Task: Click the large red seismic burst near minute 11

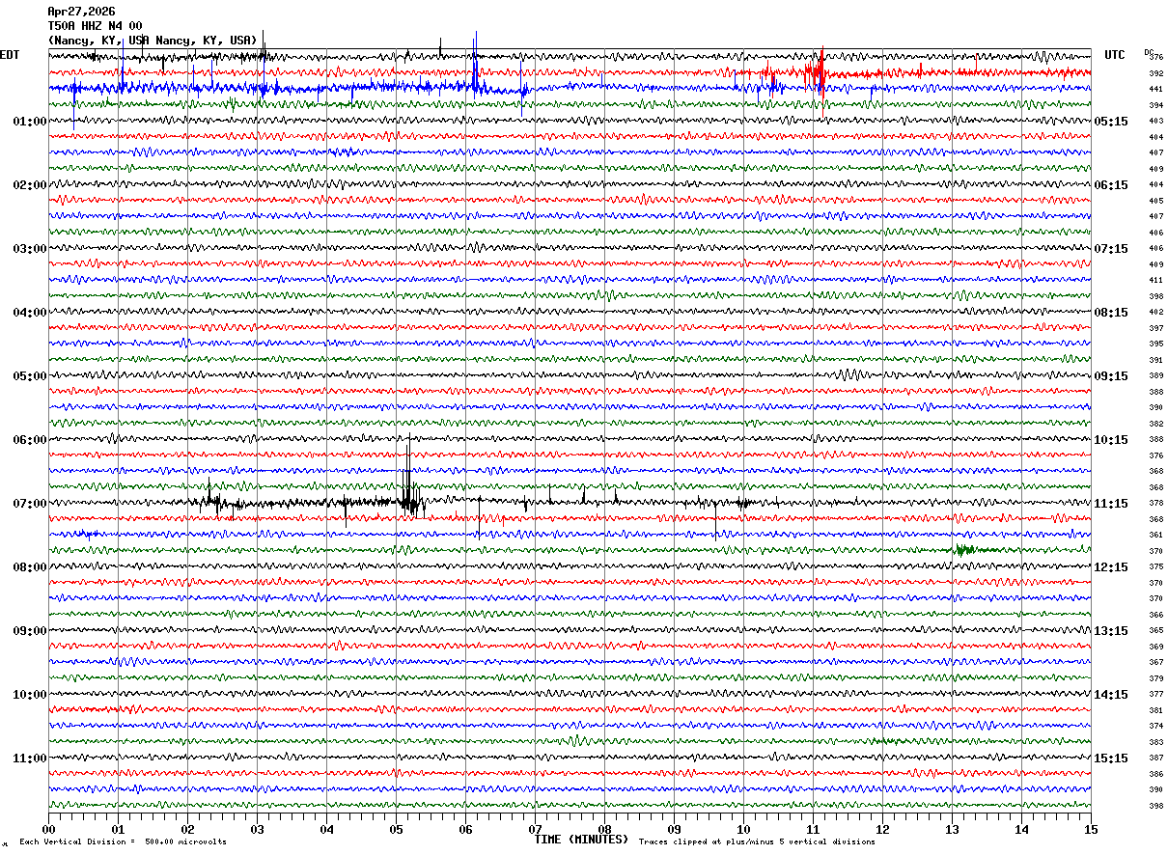Action: tap(817, 71)
